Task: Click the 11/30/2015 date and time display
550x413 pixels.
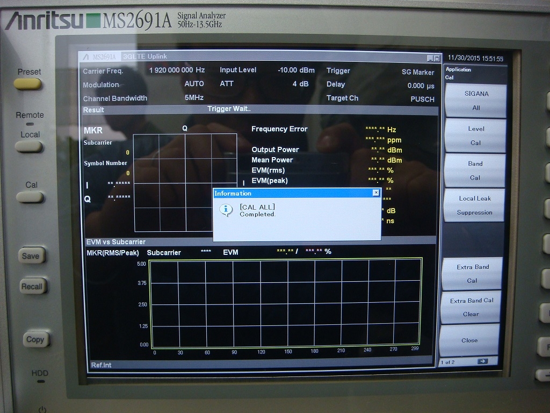Action: click(x=475, y=58)
